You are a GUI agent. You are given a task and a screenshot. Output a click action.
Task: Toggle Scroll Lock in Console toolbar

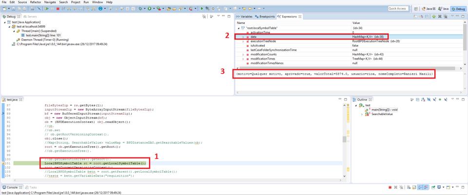click(x=414, y=187)
